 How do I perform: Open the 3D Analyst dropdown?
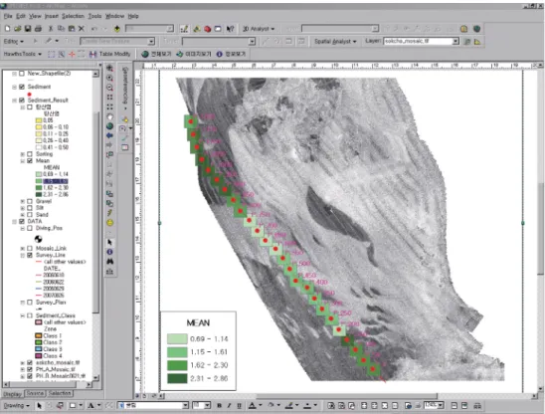259,29
